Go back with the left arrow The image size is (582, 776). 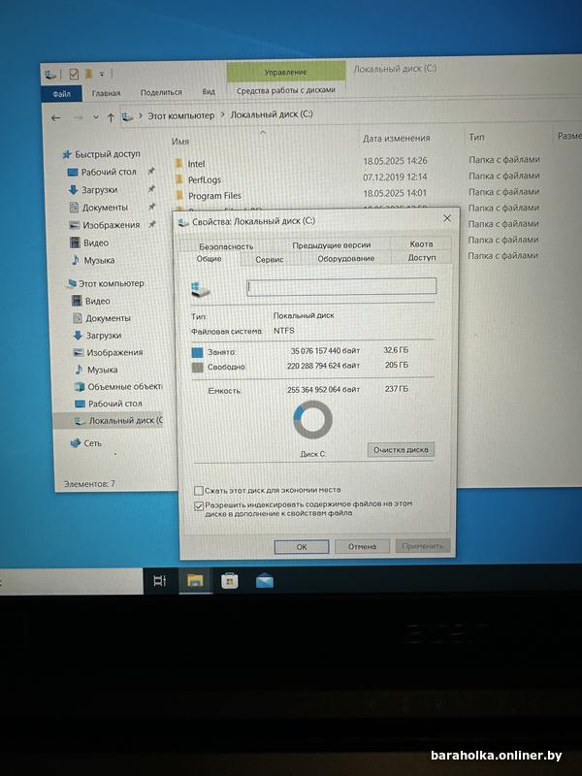[x=56, y=117]
